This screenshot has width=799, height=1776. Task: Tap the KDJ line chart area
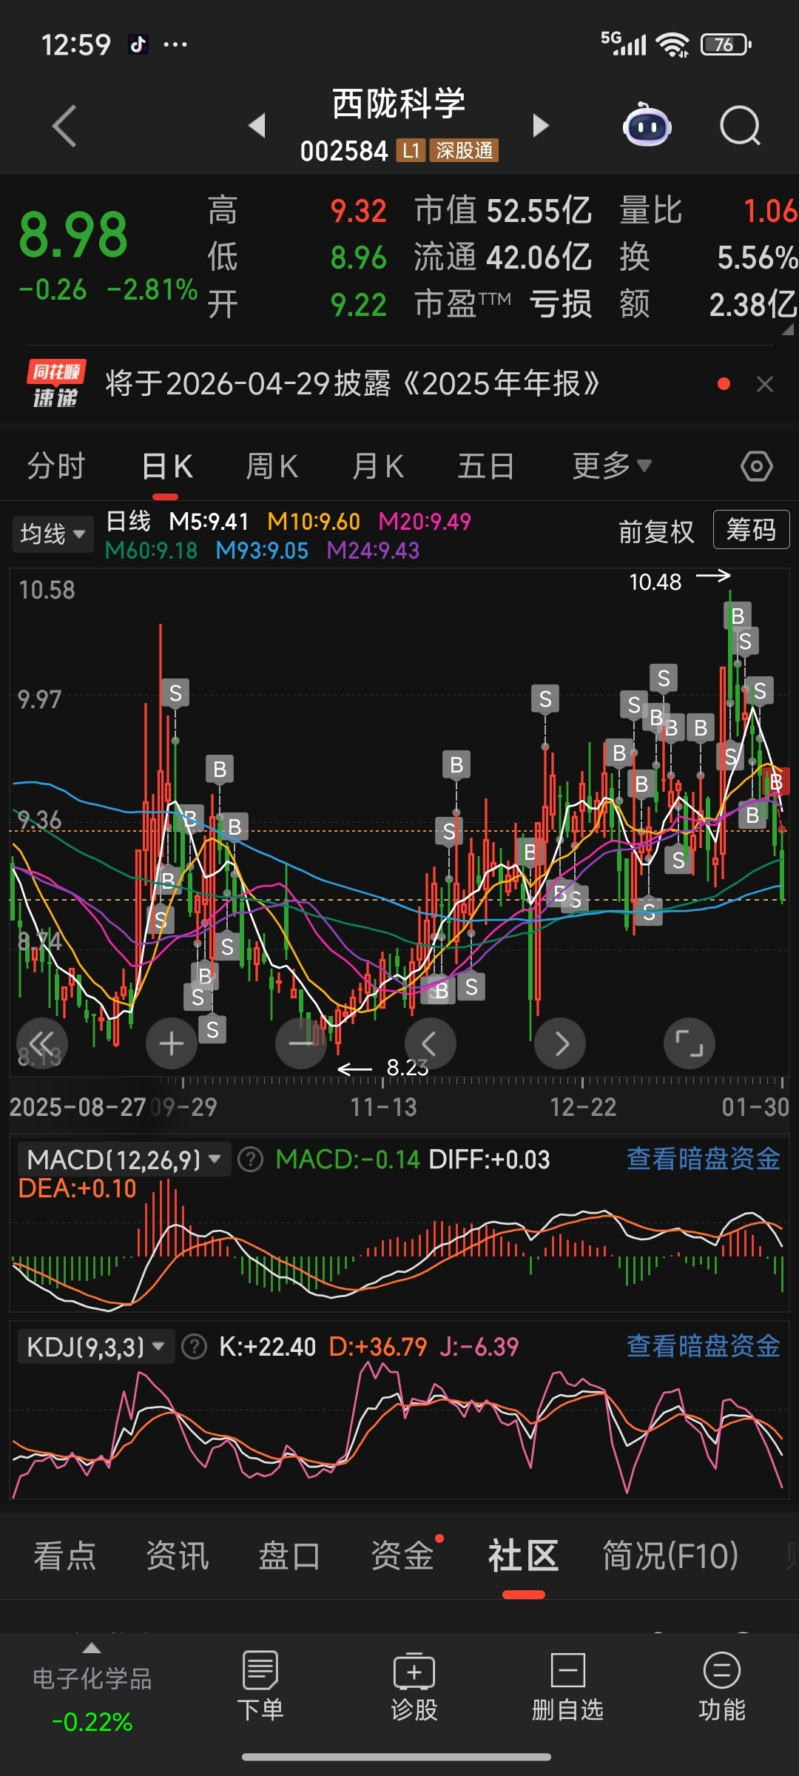[399, 1432]
